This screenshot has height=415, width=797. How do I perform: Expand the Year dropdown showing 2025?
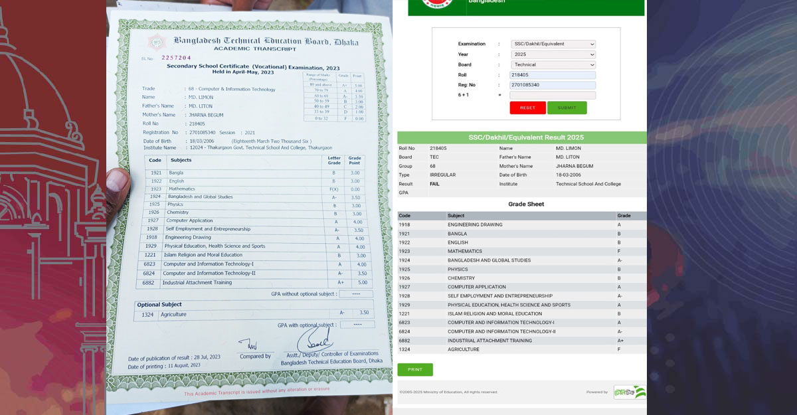553,54
